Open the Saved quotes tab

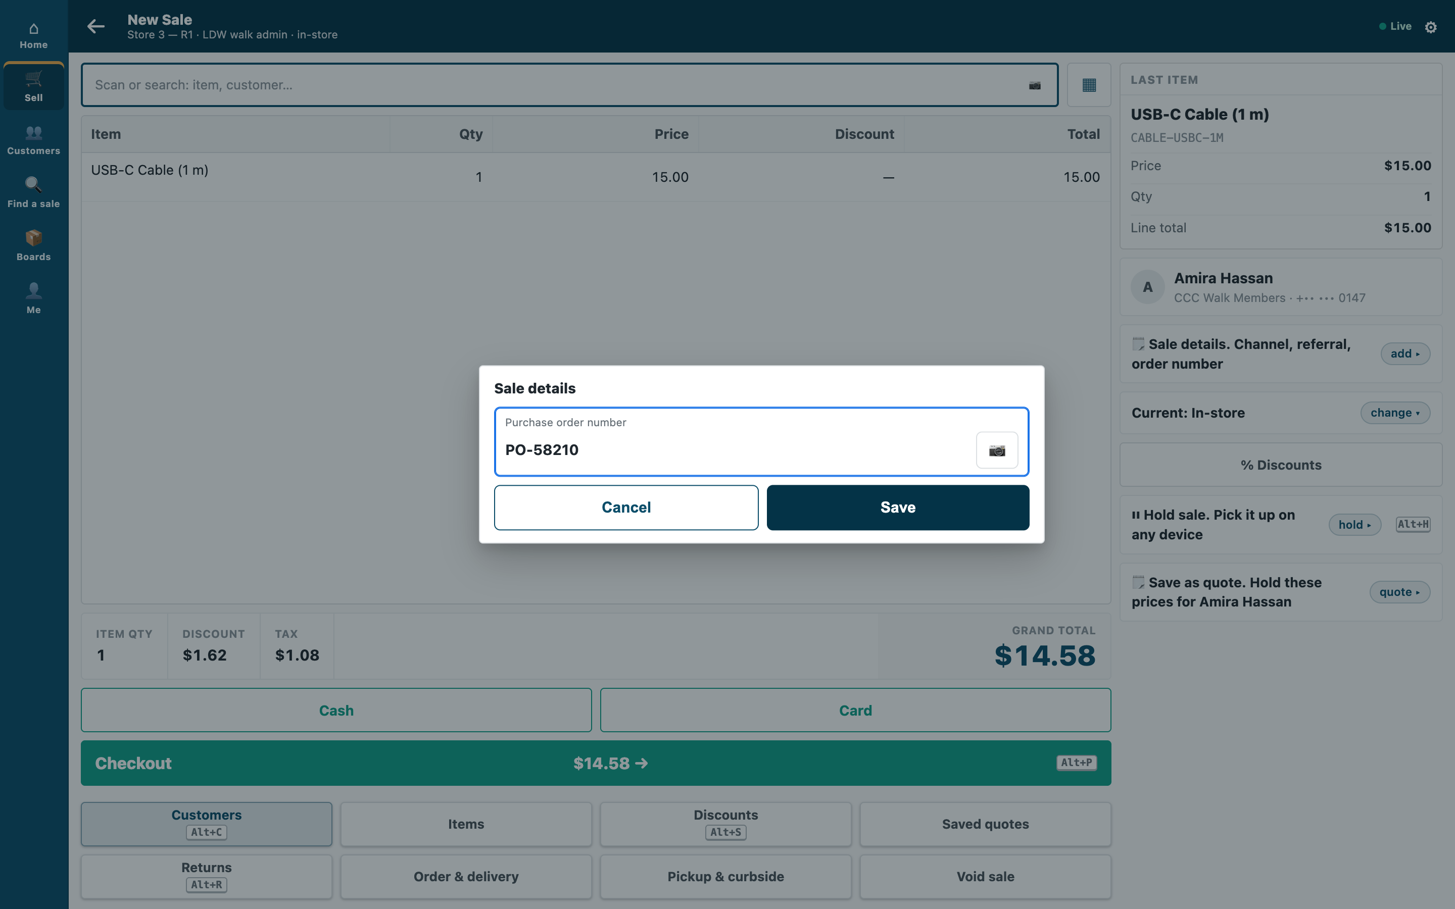pos(986,824)
